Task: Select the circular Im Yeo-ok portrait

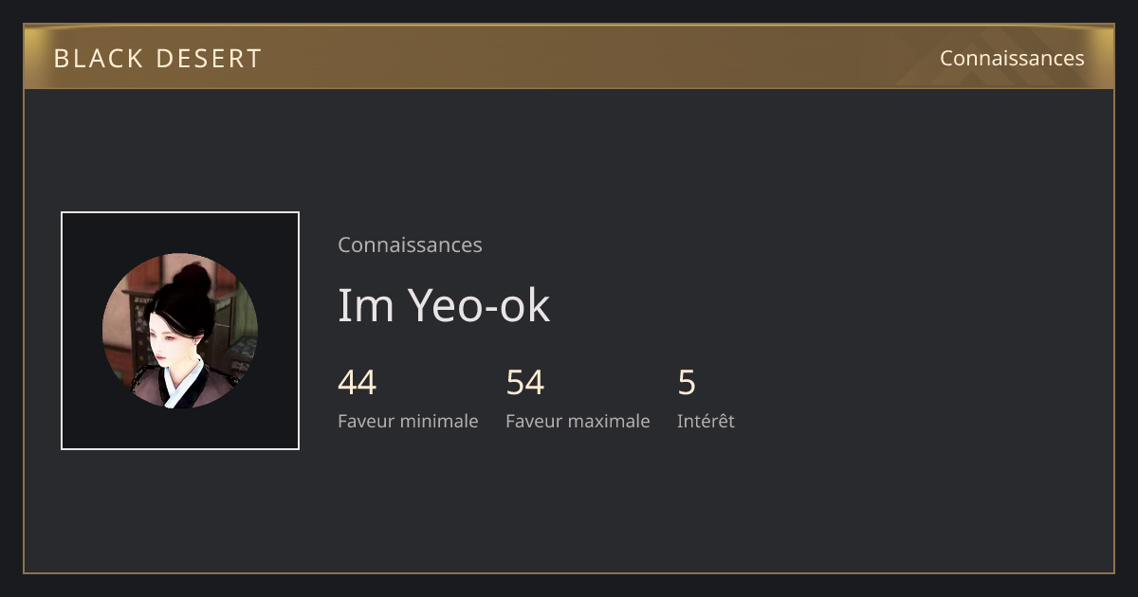Action: (x=180, y=331)
